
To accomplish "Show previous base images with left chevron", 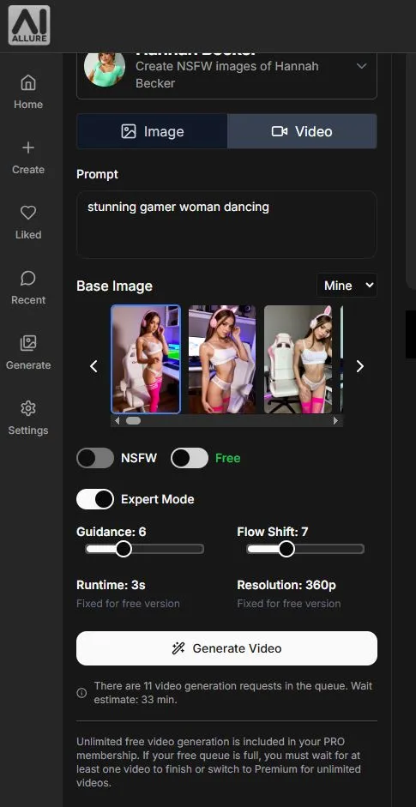I will coord(93,366).
